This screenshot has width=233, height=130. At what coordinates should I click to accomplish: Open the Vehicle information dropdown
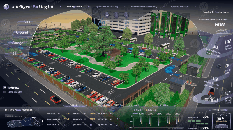(x=14, y=116)
